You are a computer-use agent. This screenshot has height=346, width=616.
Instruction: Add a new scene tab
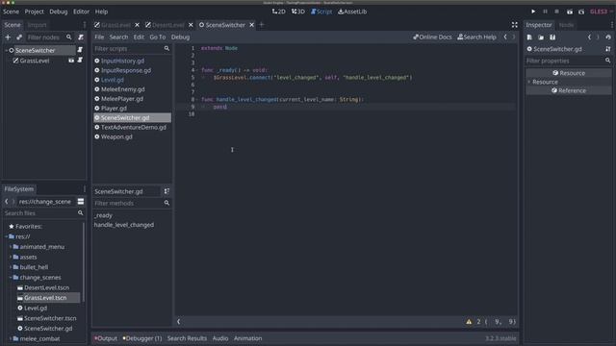pos(262,25)
